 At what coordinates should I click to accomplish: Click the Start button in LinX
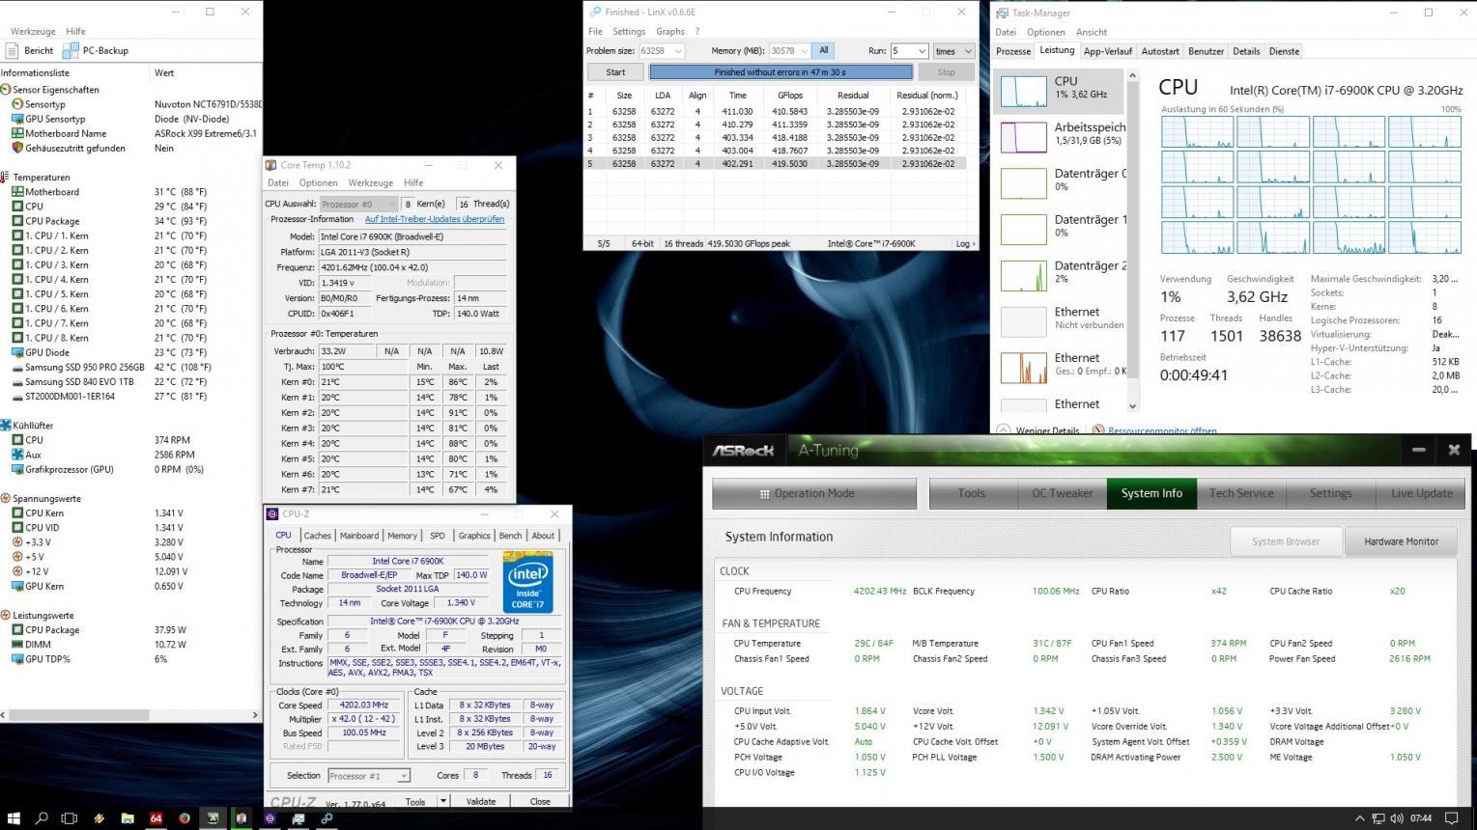[x=615, y=72]
